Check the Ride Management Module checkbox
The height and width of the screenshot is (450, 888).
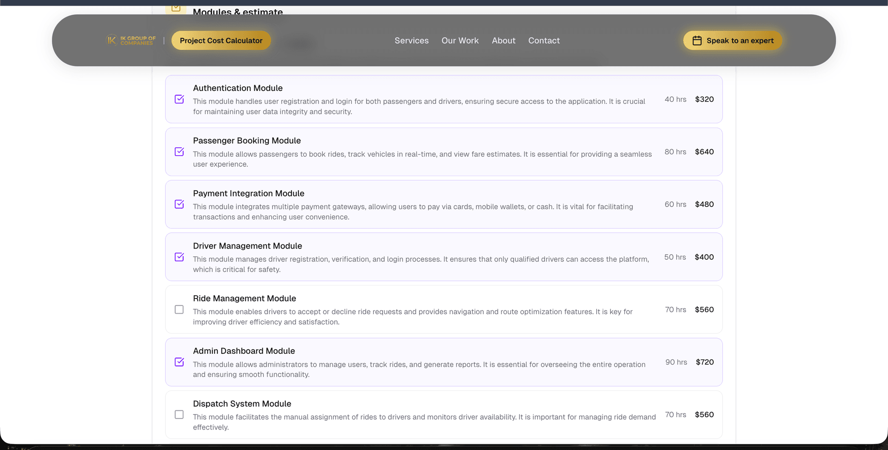[179, 310]
